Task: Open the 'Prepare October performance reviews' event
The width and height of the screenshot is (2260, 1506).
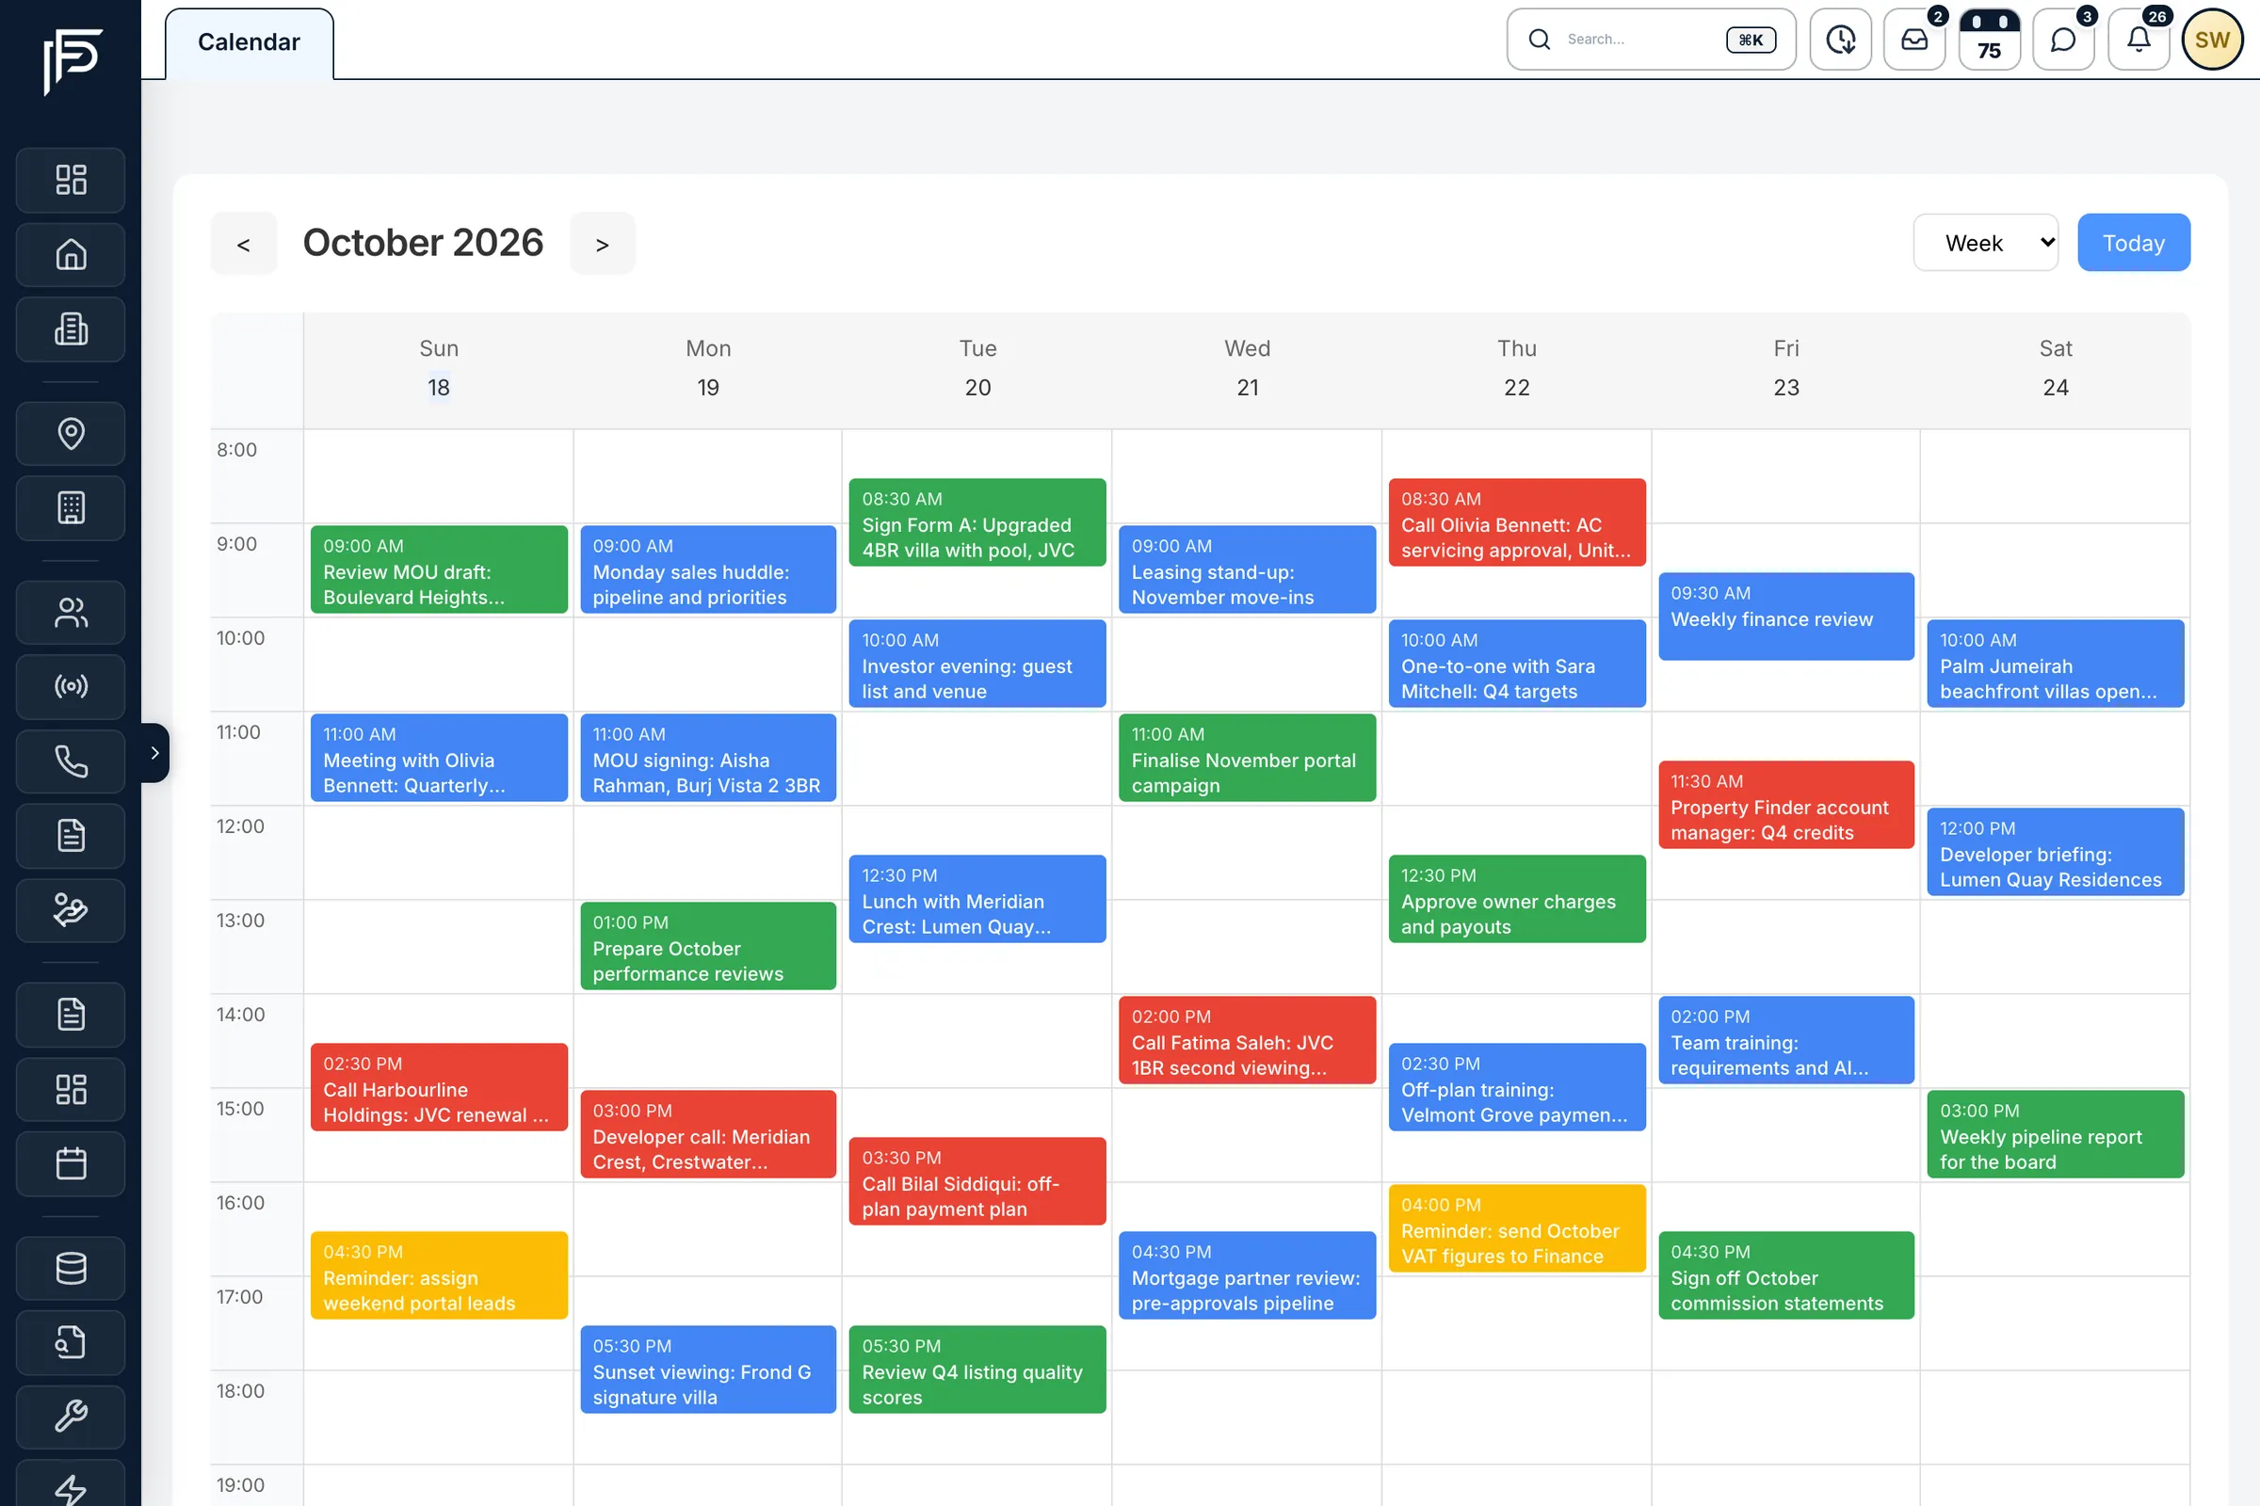Action: 708,946
